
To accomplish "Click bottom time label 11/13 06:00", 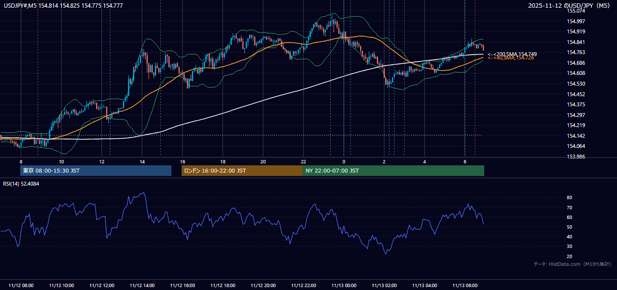I will tap(464, 286).
